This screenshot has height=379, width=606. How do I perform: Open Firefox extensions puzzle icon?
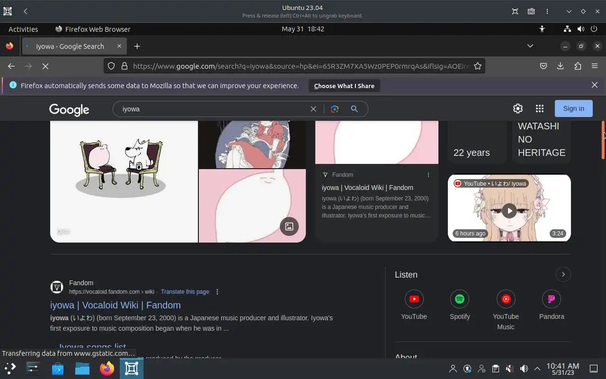coord(578,66)
